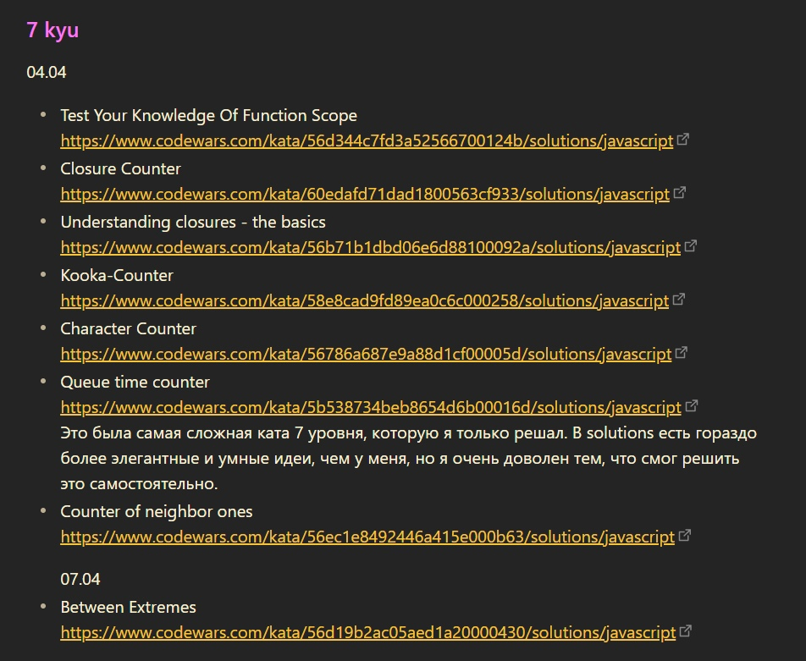Screen dimensions: 806x661
Task: Open external-link icon after Function Scope URL
Action: coord(683,140)
